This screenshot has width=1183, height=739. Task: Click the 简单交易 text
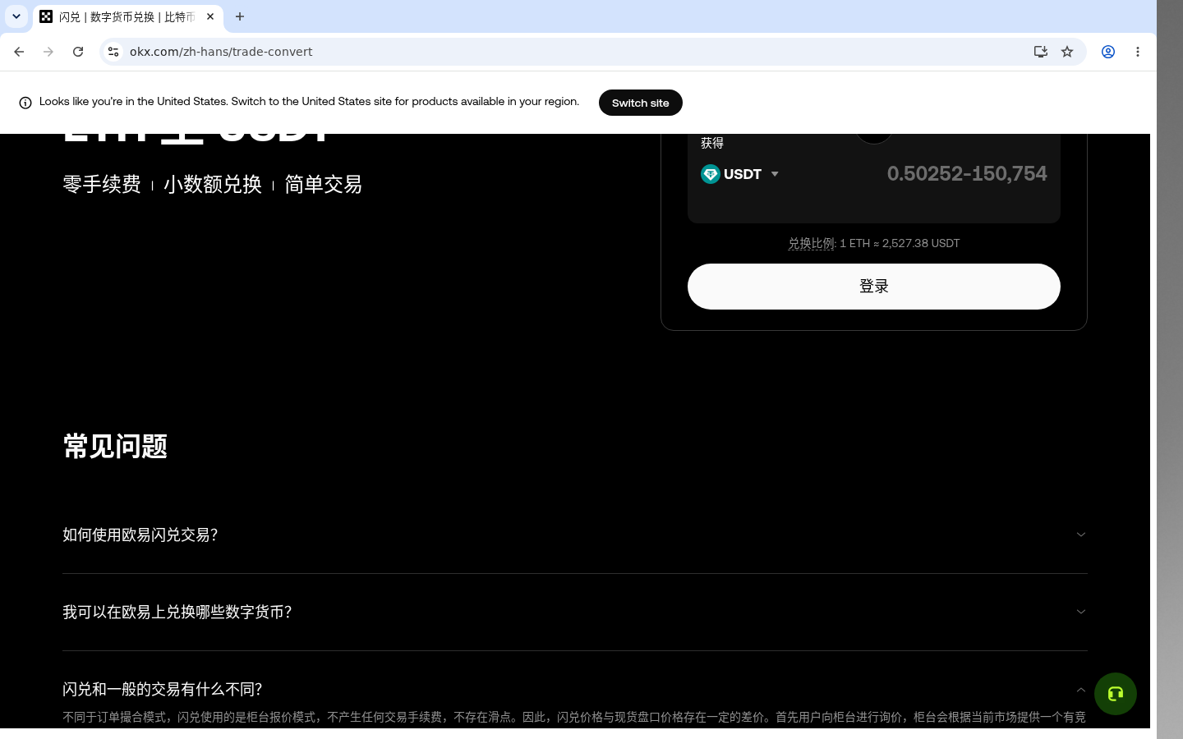point(324,185)
